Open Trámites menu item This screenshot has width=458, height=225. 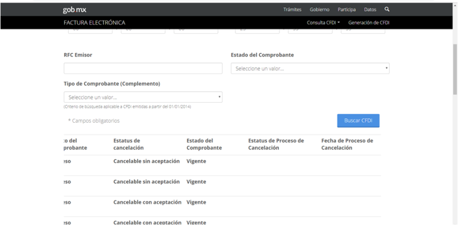tap(292, 10)
